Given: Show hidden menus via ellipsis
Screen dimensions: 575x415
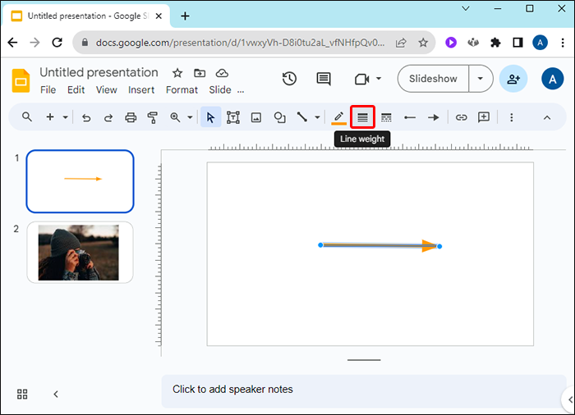Looking at the screenshot, I should point(241,90).
